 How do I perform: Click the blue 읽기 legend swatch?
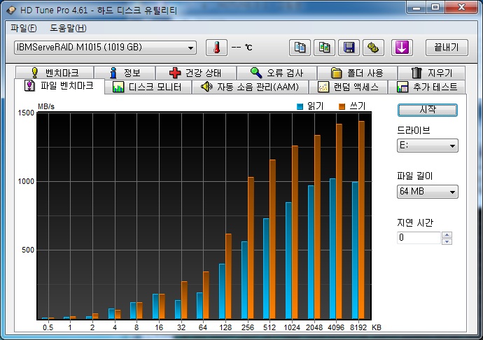coord(300,106)
